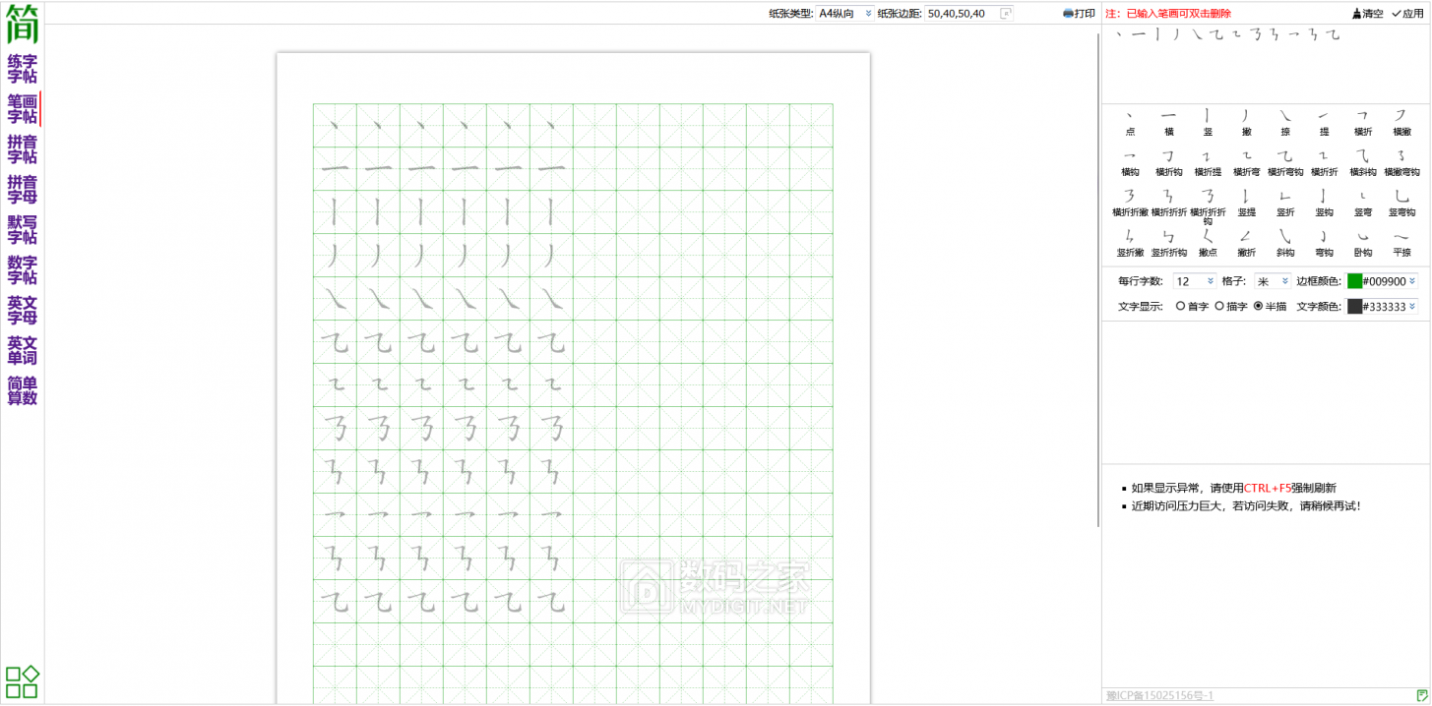Click the 打印 print button
The image size is (1432, 706).
coord(1079,14)
